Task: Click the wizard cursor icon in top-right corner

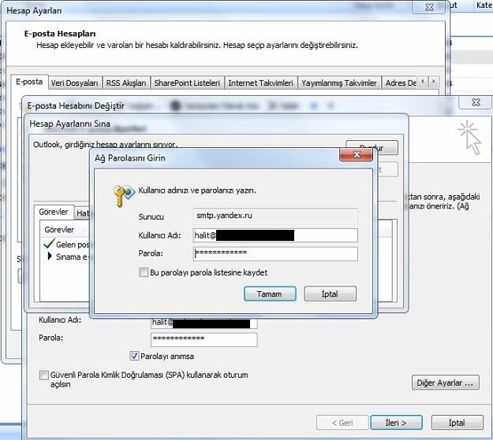Action: point(471,137)
